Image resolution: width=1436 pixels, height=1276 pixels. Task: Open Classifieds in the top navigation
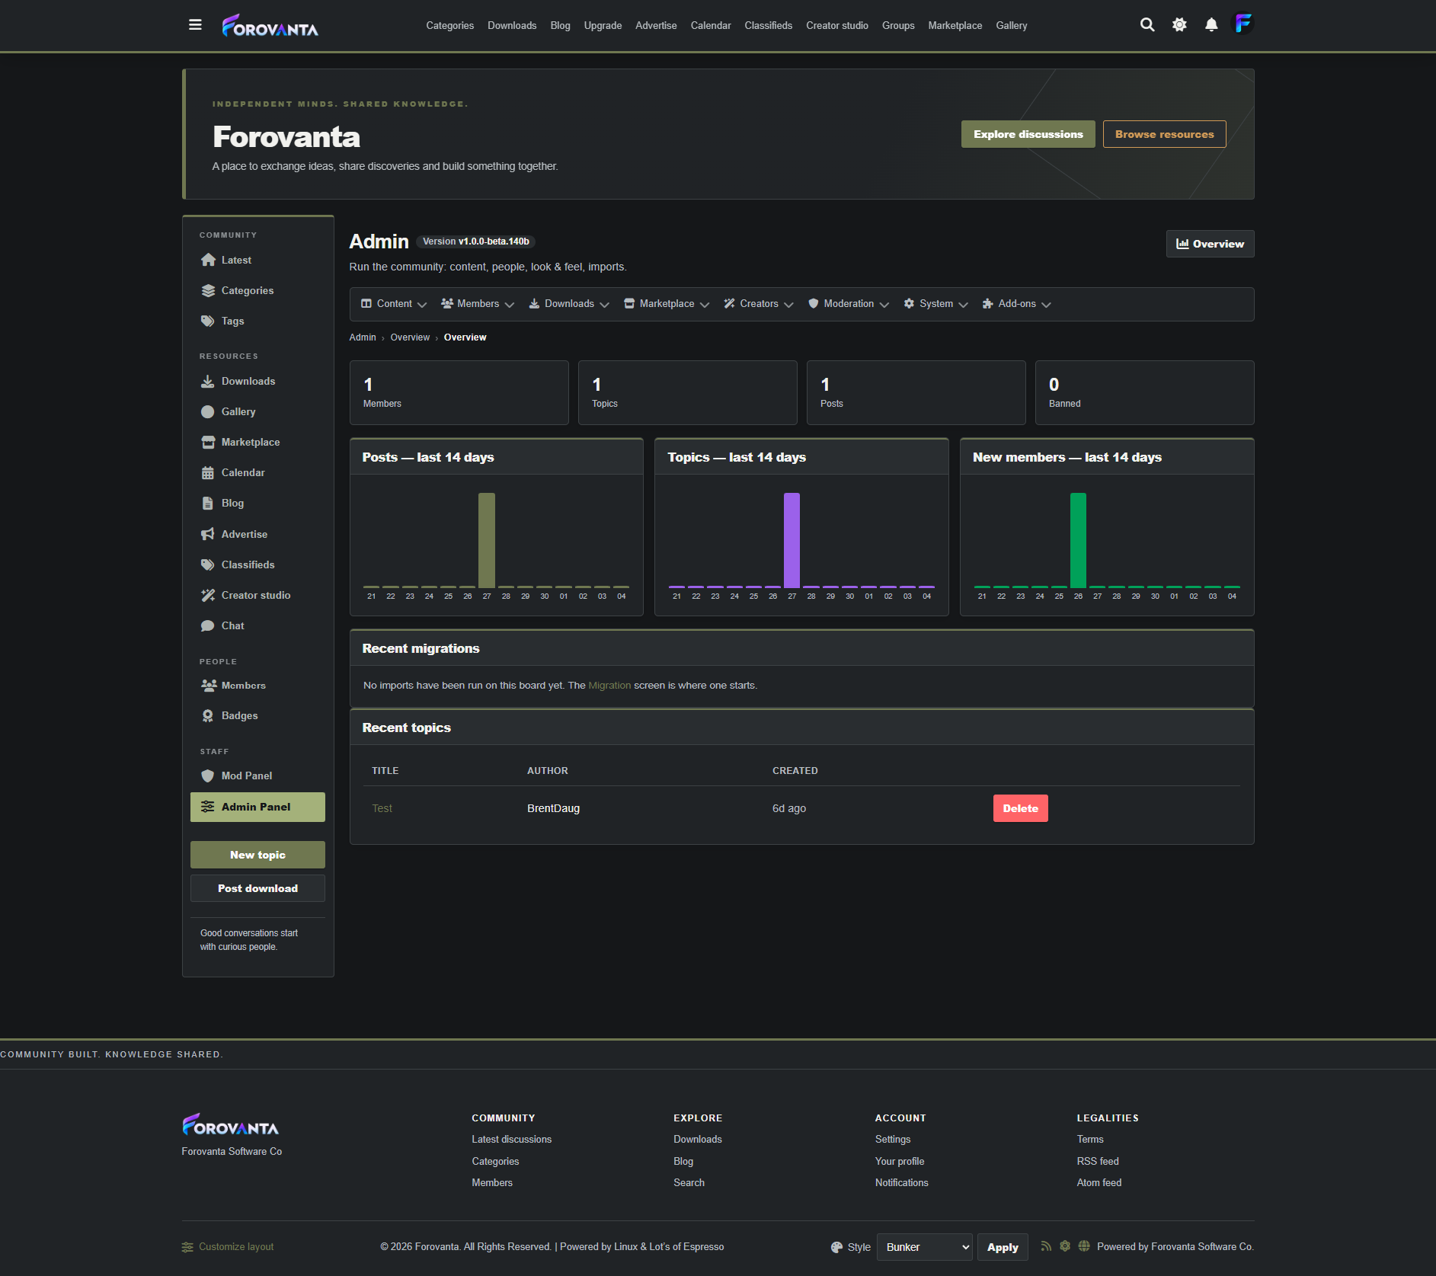[x=769, y=26]
